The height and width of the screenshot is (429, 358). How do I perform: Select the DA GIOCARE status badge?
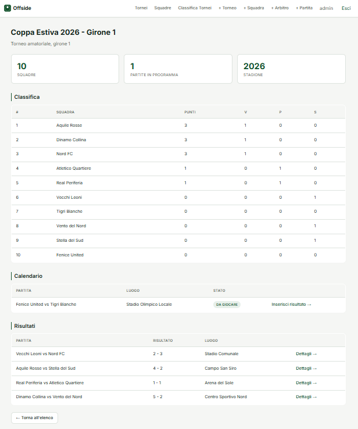coord(227,305)
